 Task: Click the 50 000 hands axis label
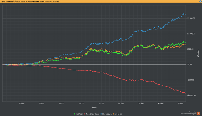[101, 104]
